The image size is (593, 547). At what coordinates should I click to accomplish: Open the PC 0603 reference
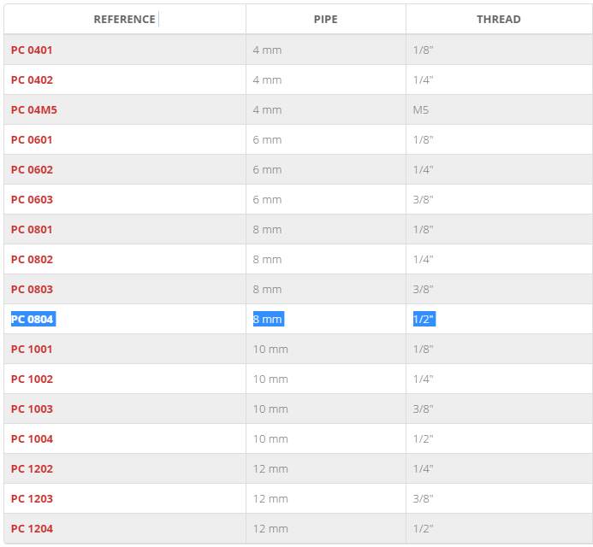point(33,199)
